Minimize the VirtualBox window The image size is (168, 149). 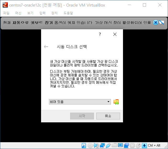point(129,5)
